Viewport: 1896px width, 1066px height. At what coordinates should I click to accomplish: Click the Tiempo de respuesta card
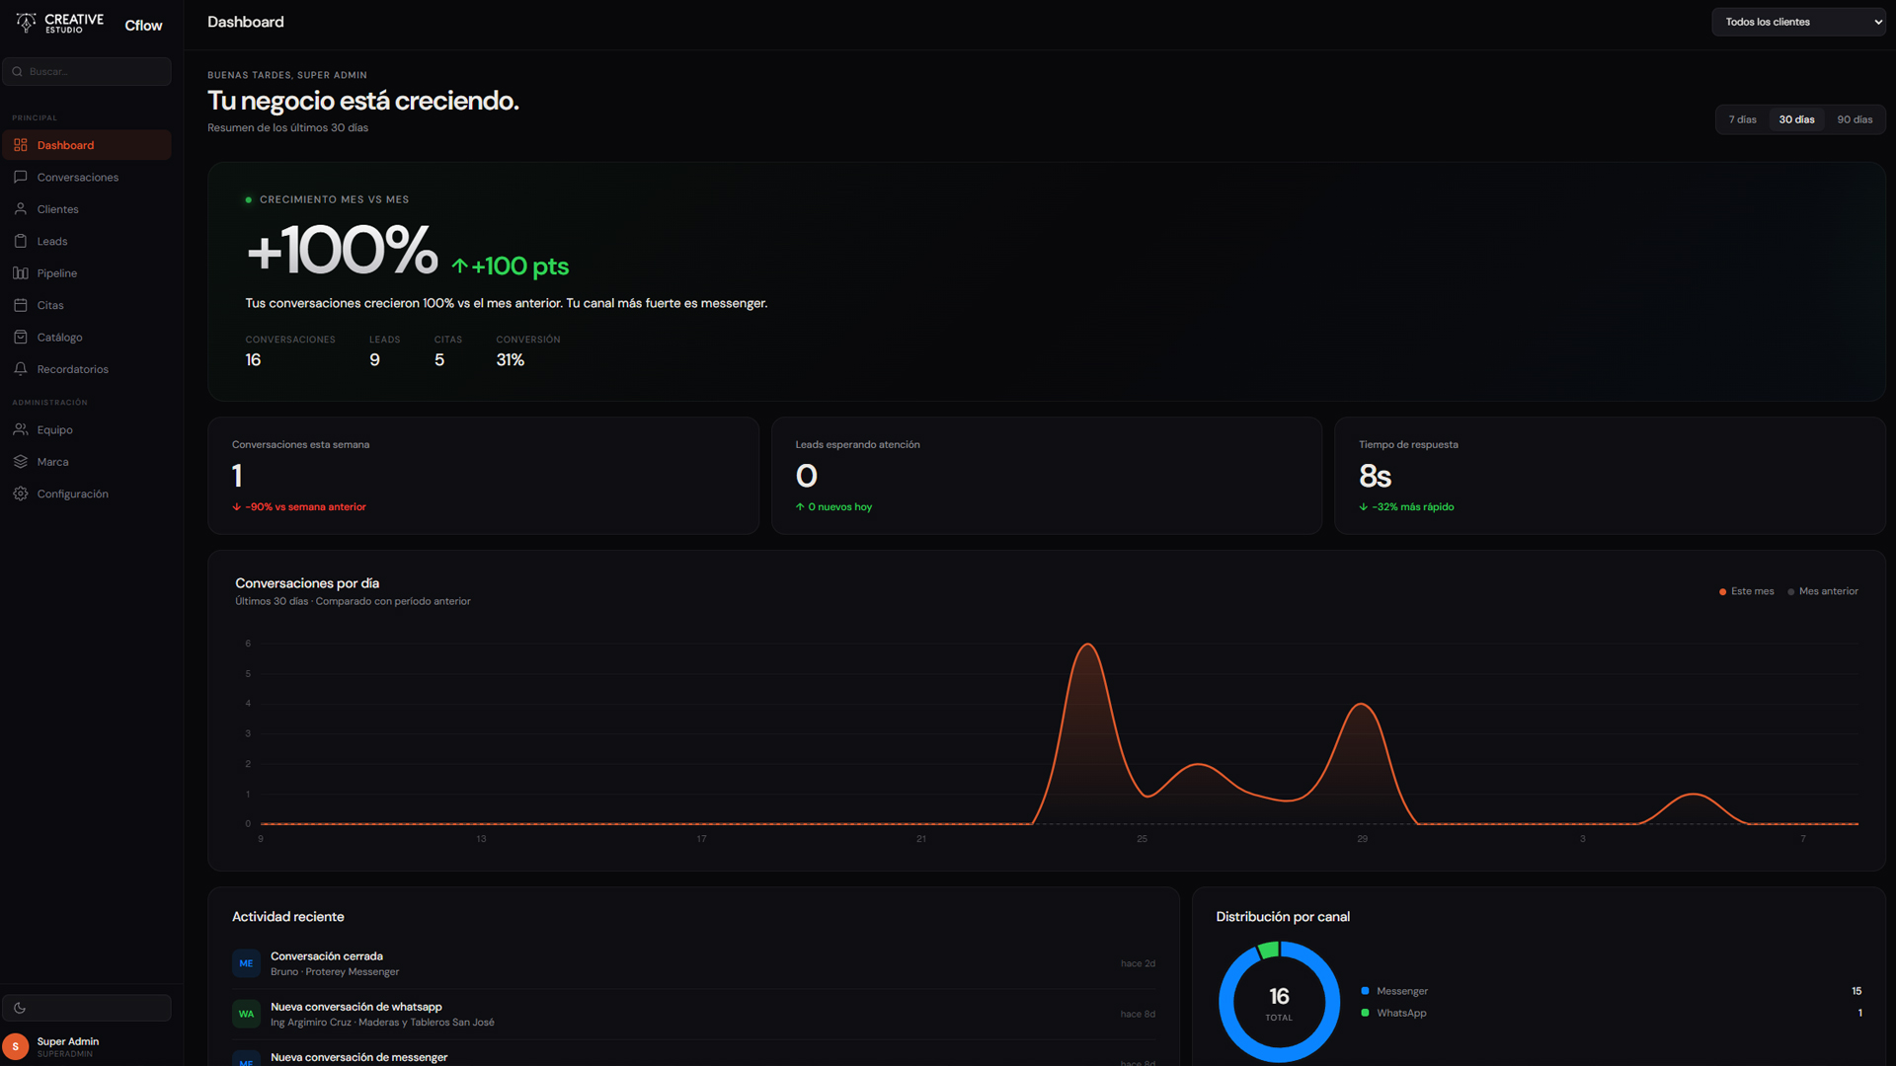tap(1610, 476)
